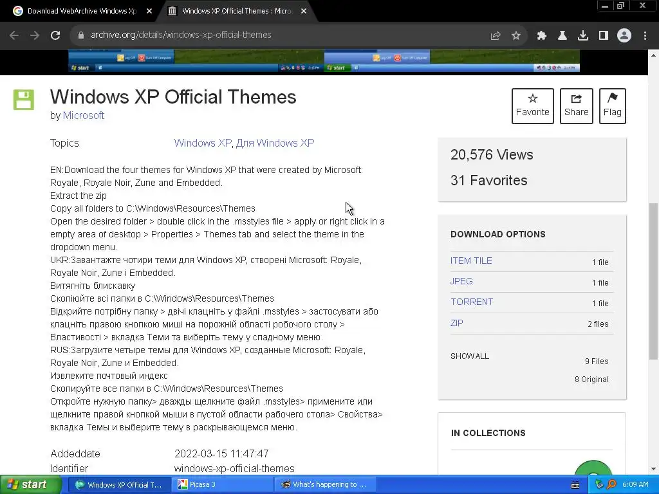Screen dimensions: 659x494
Task: Click the scrollbar up arrow
Action: click(653, 55)
